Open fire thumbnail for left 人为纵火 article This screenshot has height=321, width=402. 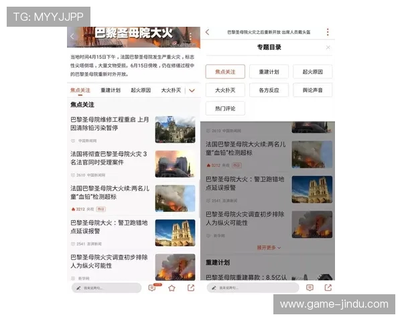(x=175, y=267)
